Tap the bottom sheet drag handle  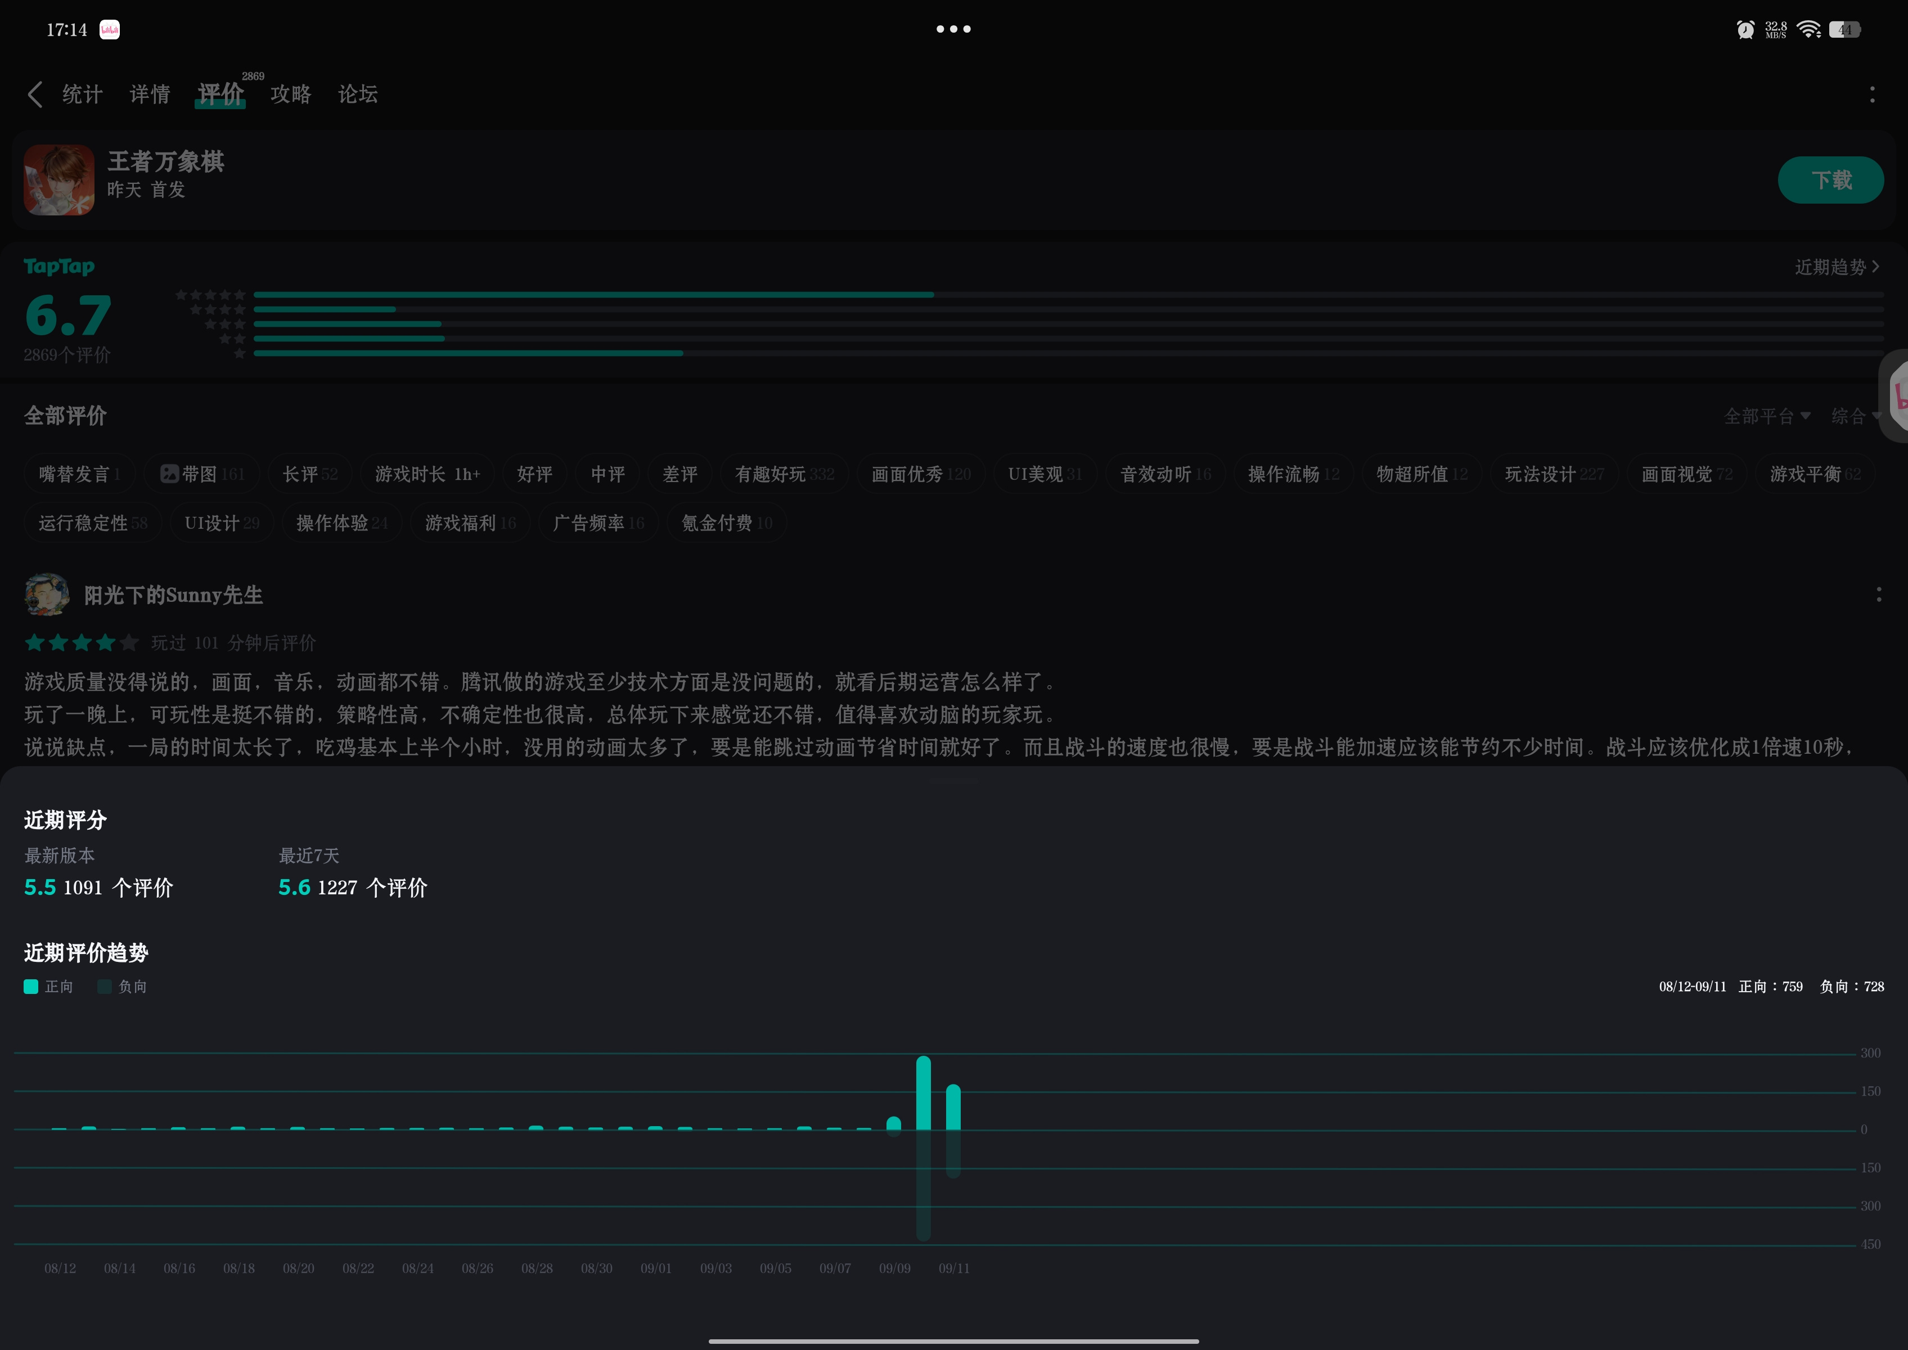953,781
